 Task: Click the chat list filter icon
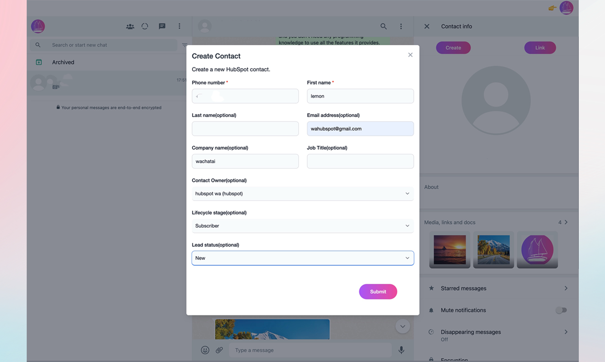tap(184, 45)
